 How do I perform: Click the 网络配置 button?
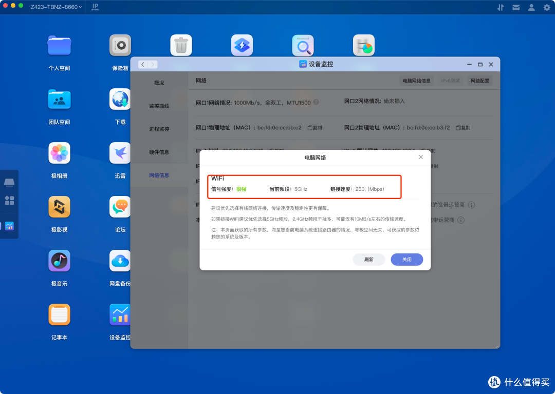480,81
